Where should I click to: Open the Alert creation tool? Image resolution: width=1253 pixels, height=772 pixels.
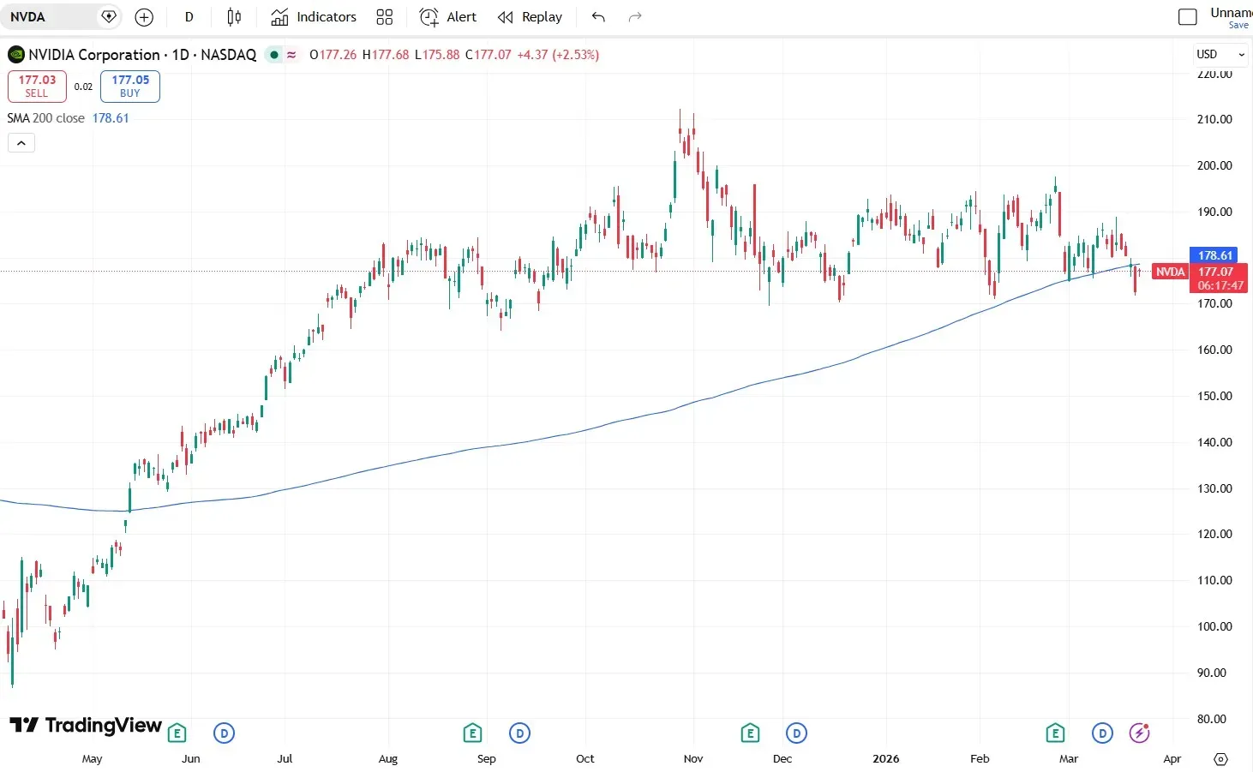point(447,16)
